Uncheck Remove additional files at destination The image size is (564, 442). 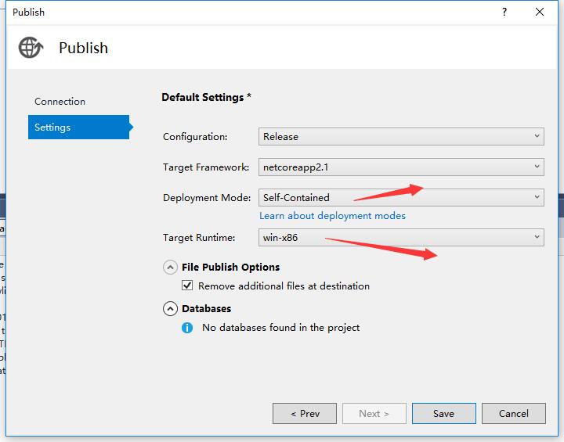point(187,286)
